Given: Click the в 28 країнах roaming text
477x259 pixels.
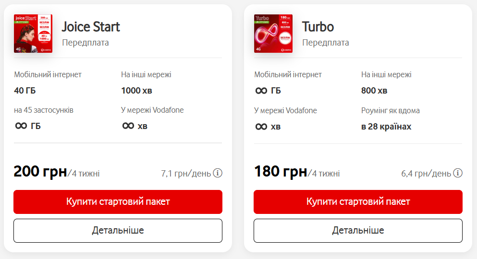Looking at the screenshot, I should point(386,127).
